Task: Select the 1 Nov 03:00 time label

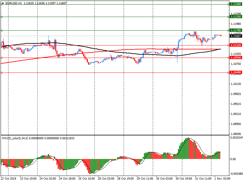Action: point(222,179)
